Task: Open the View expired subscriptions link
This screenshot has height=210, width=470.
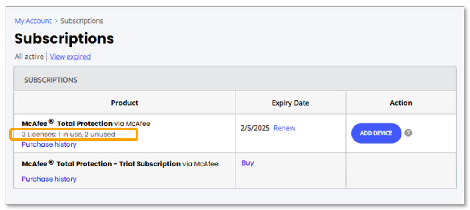Action: pos(70,56)
